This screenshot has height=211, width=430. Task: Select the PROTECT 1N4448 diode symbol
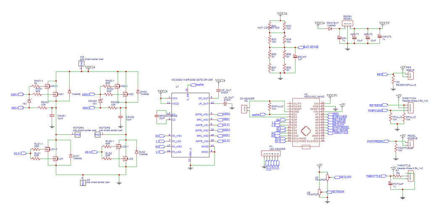330,28
